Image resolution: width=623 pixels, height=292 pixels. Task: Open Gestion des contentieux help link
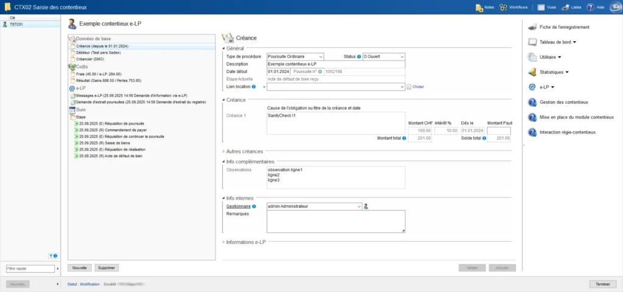[x=564, y=102]
